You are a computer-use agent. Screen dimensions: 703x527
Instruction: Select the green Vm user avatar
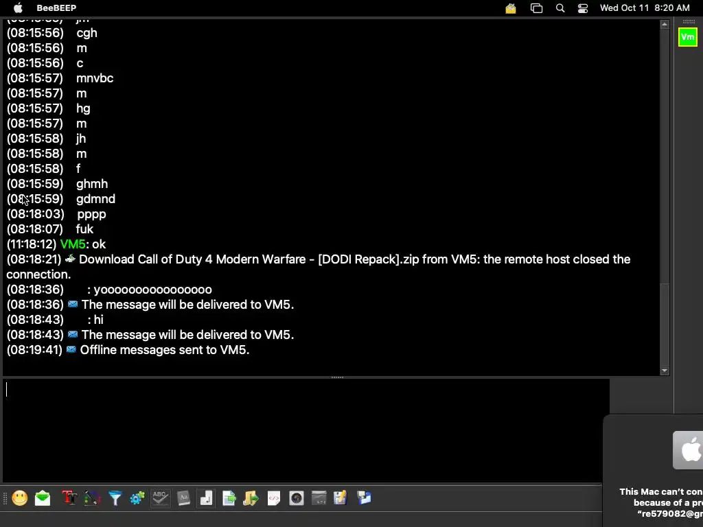(688, 37)
